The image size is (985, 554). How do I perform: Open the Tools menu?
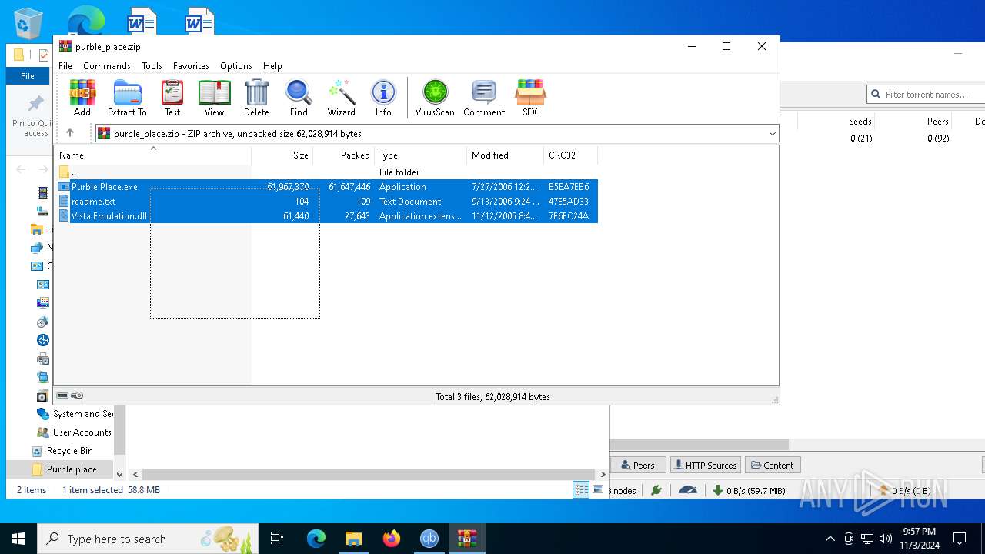tap(152, 66)
